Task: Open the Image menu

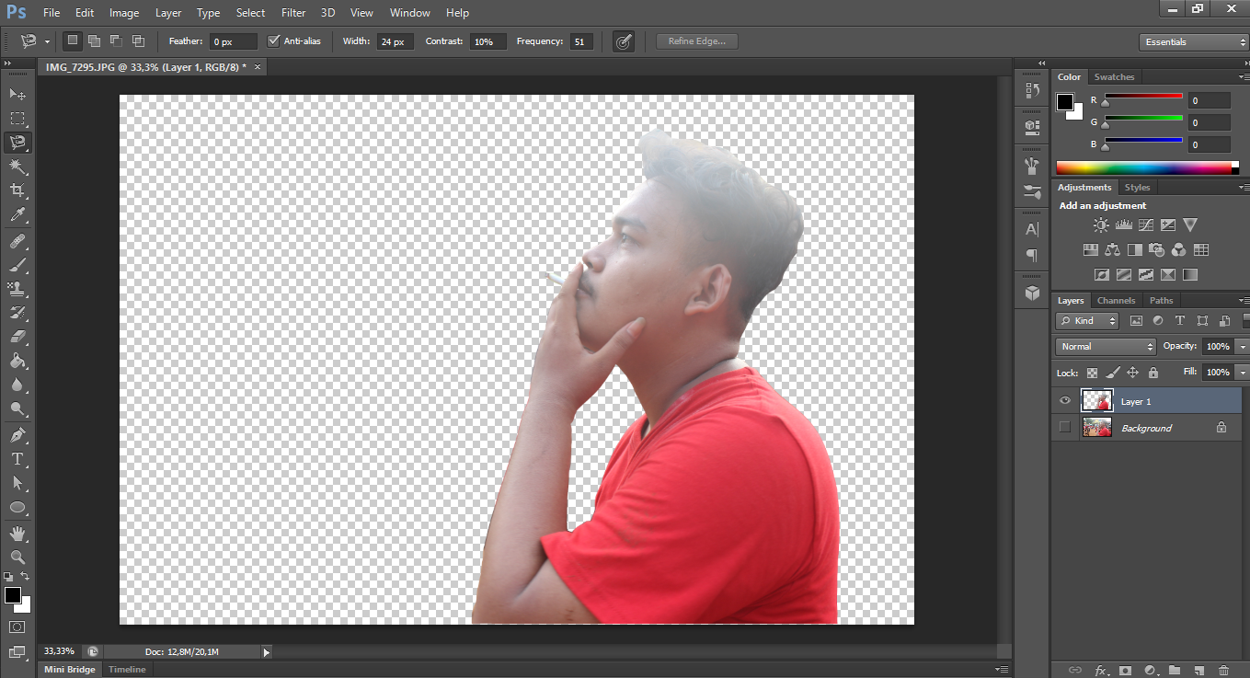Action: click(124, 13)
